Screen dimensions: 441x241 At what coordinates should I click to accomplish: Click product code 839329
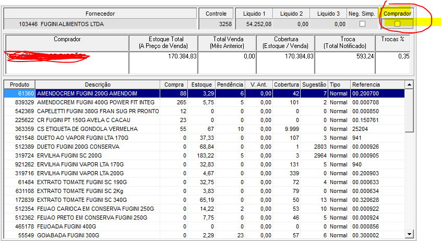[25, 102]
